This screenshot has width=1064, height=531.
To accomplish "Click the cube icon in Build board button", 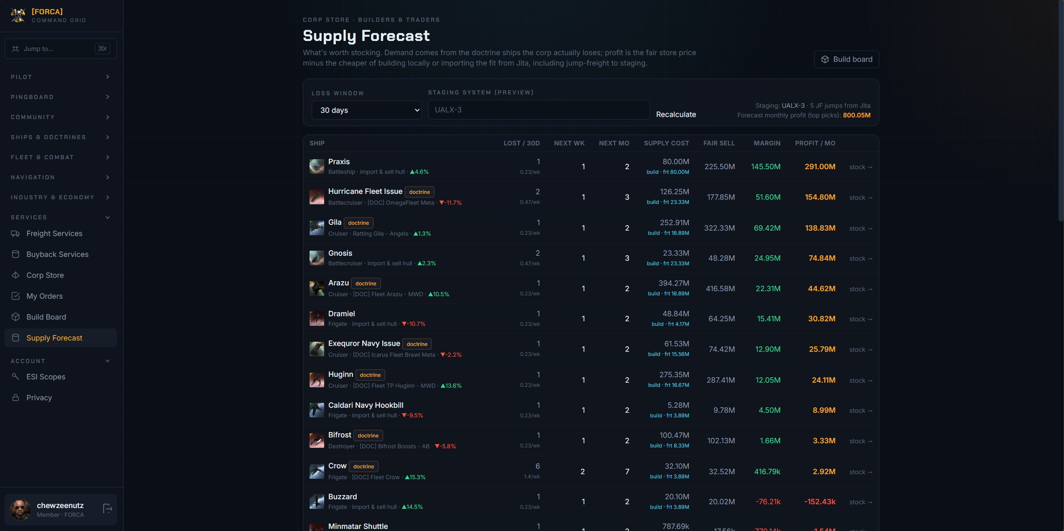I will click(x=825, y=59).
